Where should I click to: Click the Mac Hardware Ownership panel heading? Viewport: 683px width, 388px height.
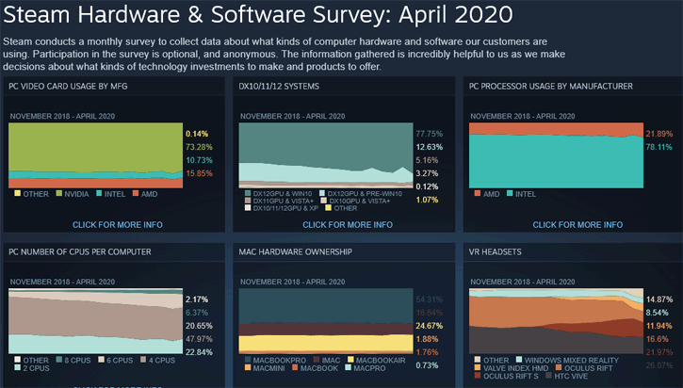pyautogui.click(x=294, y=253)
